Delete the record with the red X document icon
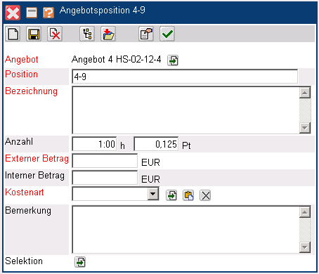This screenshot has width=319, height=274. coord(55,34)
